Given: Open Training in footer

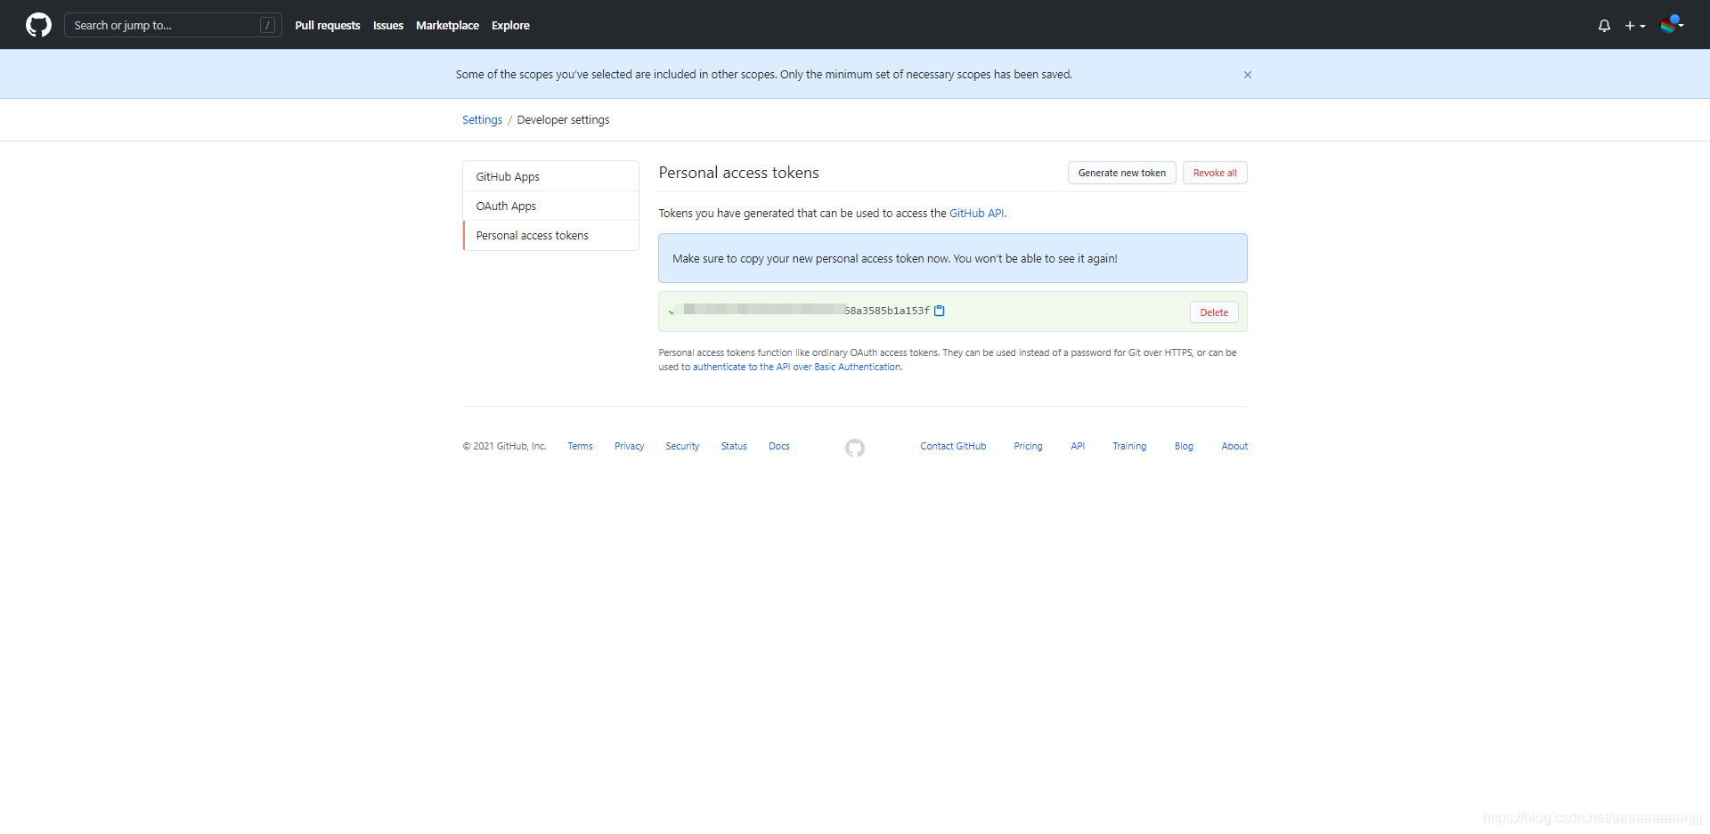Looking at the screenshot, I should [x=1129, y=447].
